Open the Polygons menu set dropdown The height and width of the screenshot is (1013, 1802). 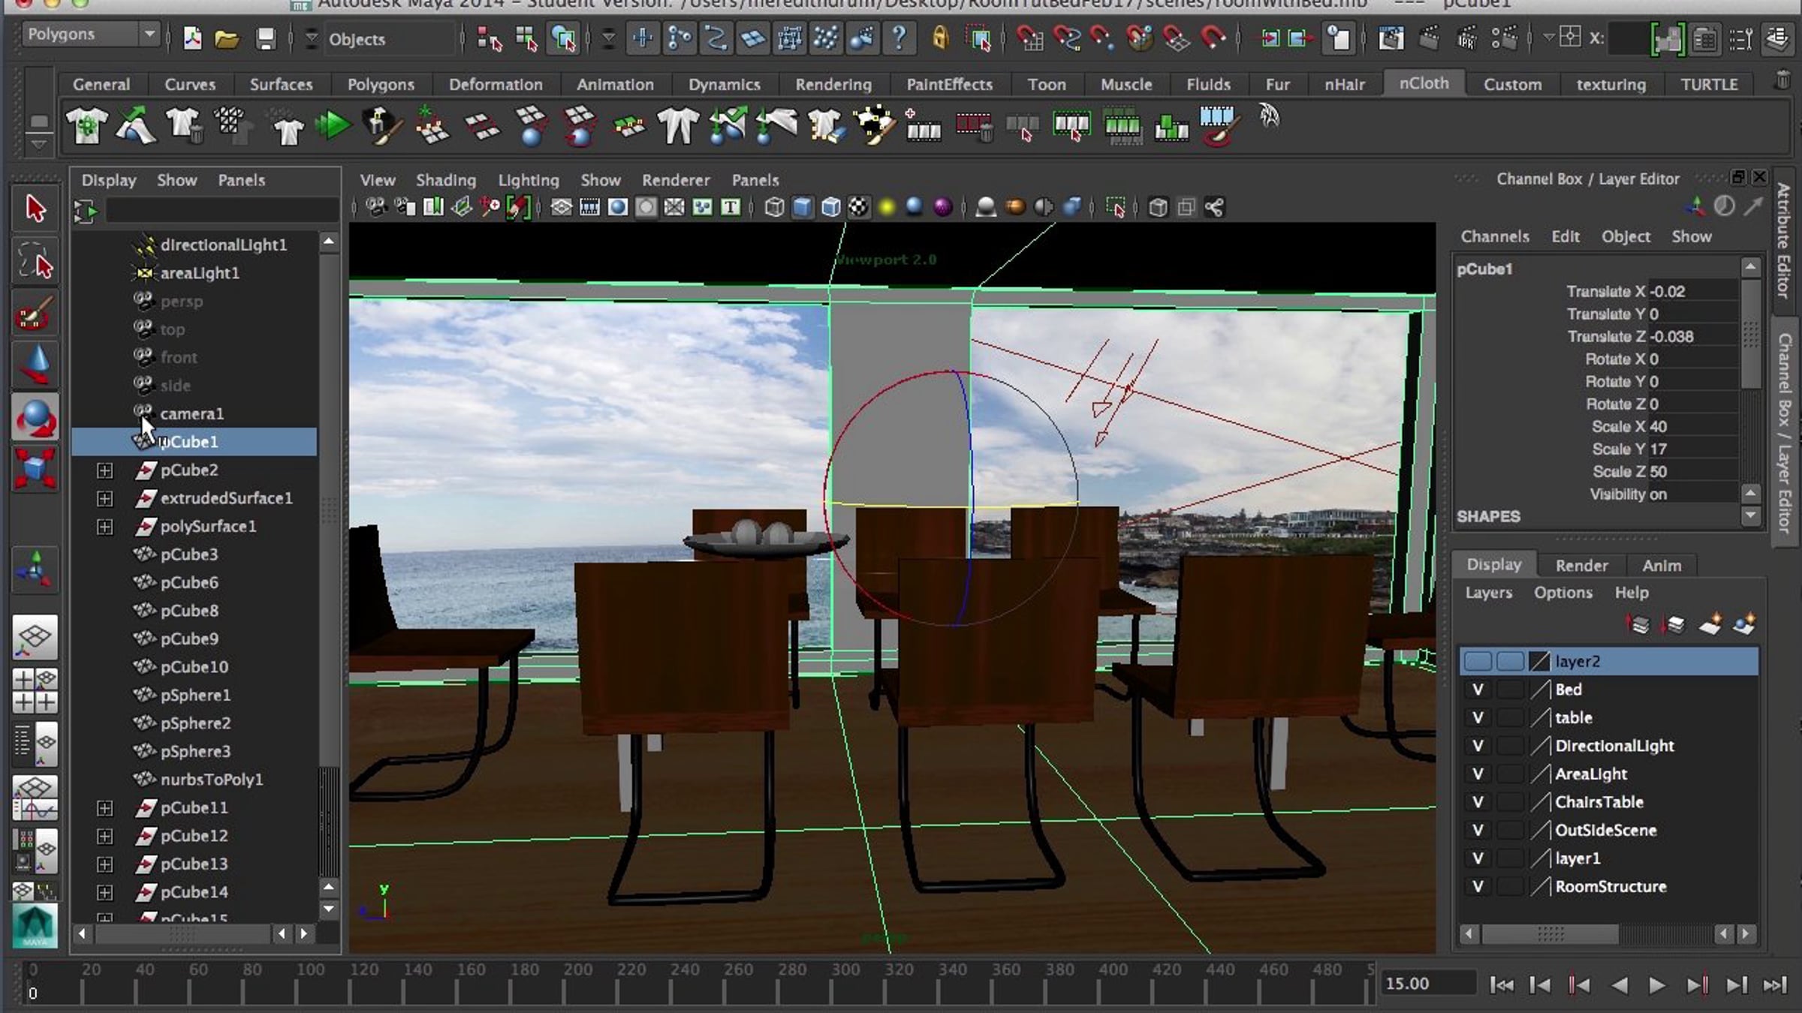point(149,35)
